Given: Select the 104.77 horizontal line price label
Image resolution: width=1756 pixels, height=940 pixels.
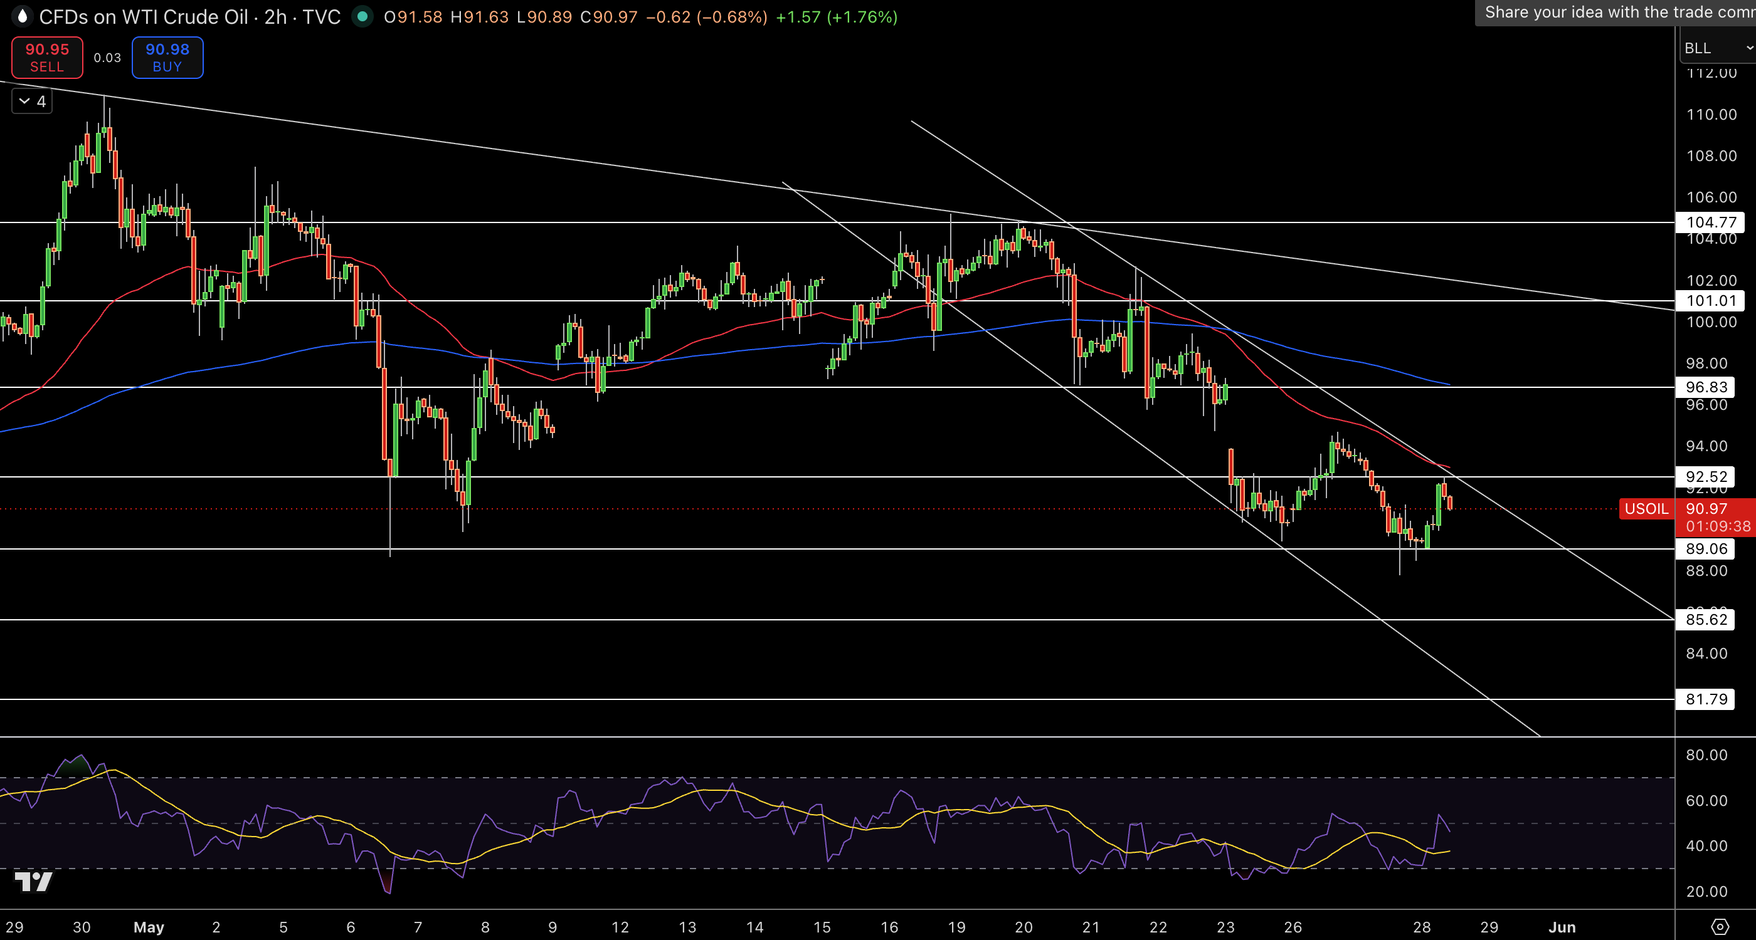Looking at the screenshot, I should 1710,222.
